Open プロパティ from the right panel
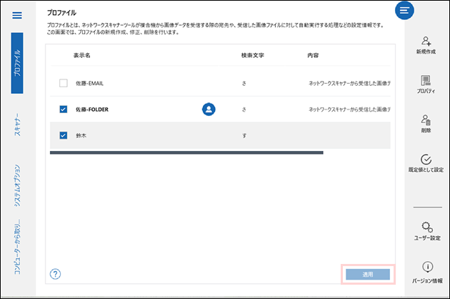The height and width of the screenshot is (299, 450). (426, 81)
